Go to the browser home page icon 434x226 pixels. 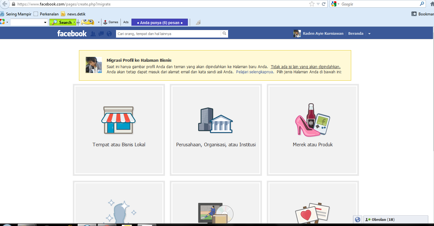[432, 4]
